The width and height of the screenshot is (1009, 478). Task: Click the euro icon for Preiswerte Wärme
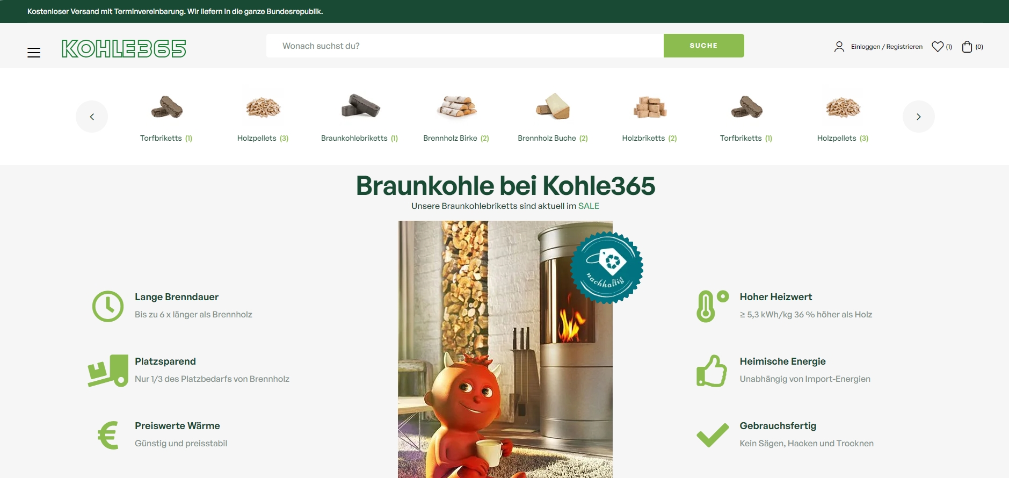click(x=108, y=435)
